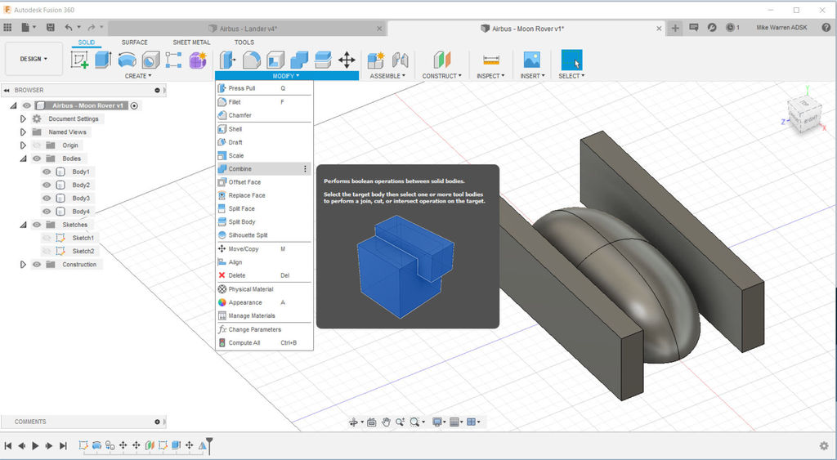This screenshot has width=837, height=460.
Task: Open timeline settings gear icon
Action: pos(823,445)
